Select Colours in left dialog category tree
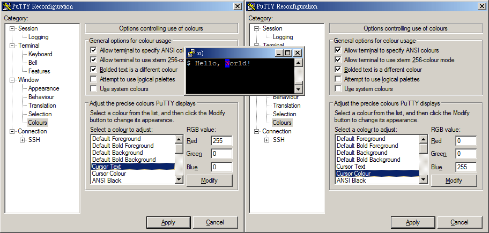This screenshot has height=233, width=489. 38,123
